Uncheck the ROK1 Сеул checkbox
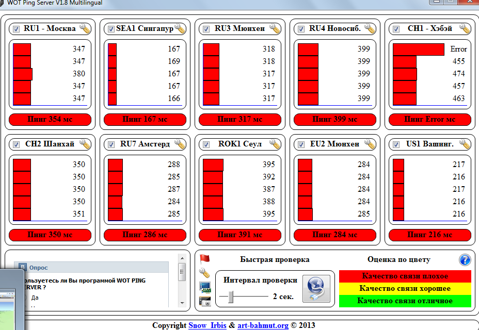This screenshot has width=479, height=330. click(206, 144)
